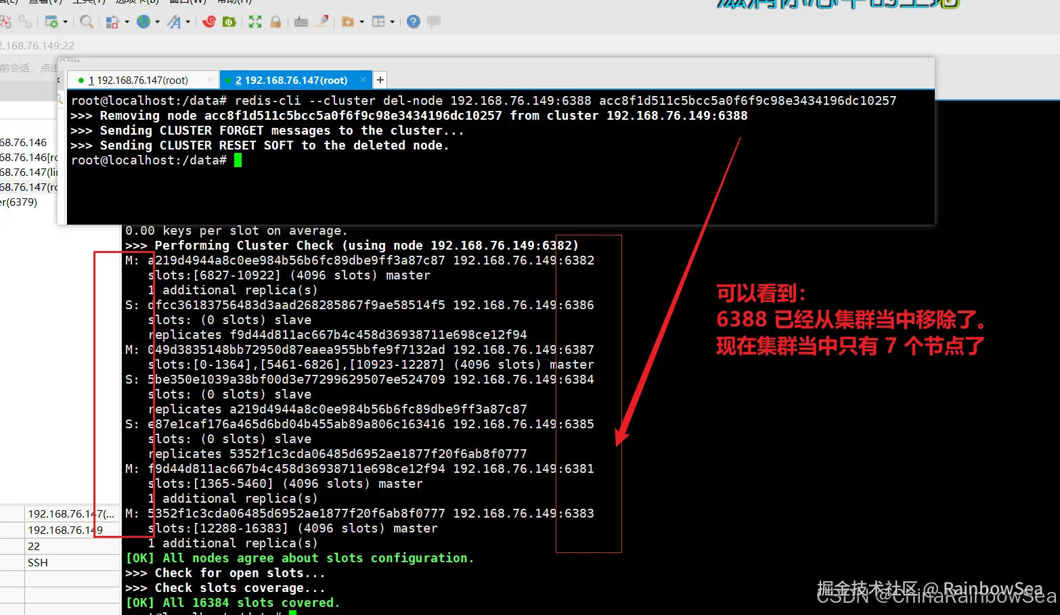This screenshot has width=1060, height=615.
Task: Click the magnifying glass find icon
Action: (87, 22)
